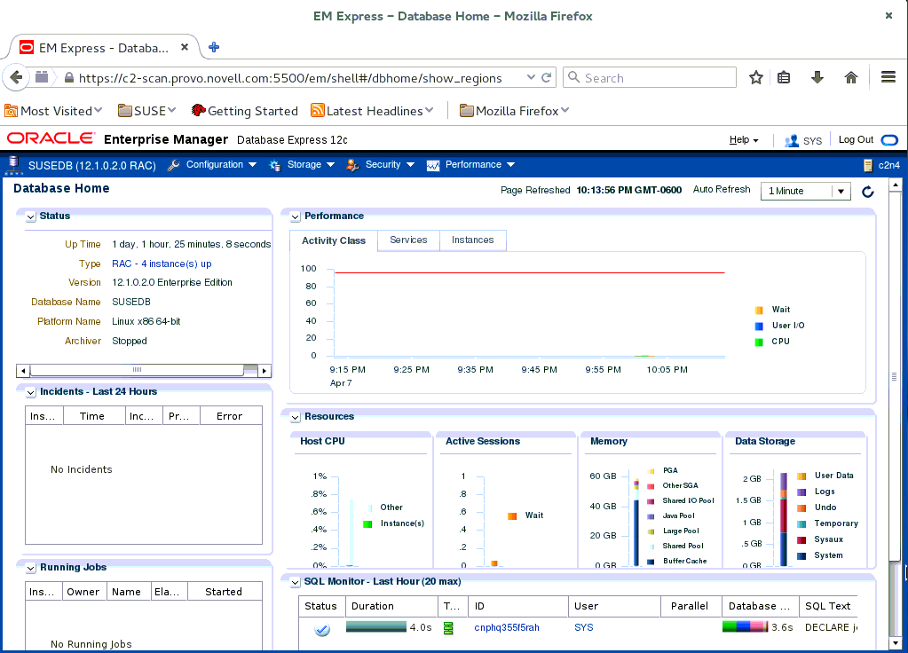The height and width of the screenshot is (653, 908).
Task: Click the Storage gears icon
Action: pos(275,166)
